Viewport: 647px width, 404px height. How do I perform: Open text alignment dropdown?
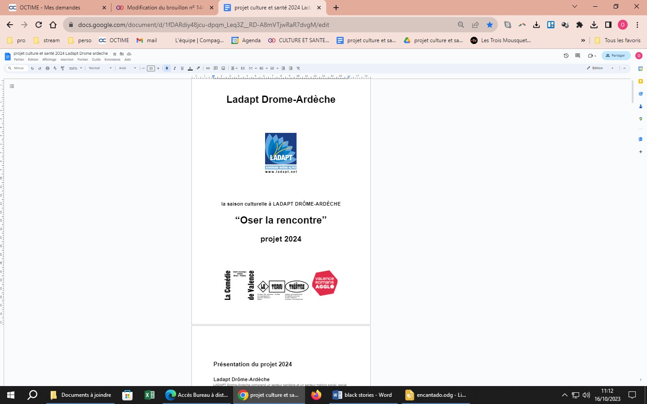point(234,68)
